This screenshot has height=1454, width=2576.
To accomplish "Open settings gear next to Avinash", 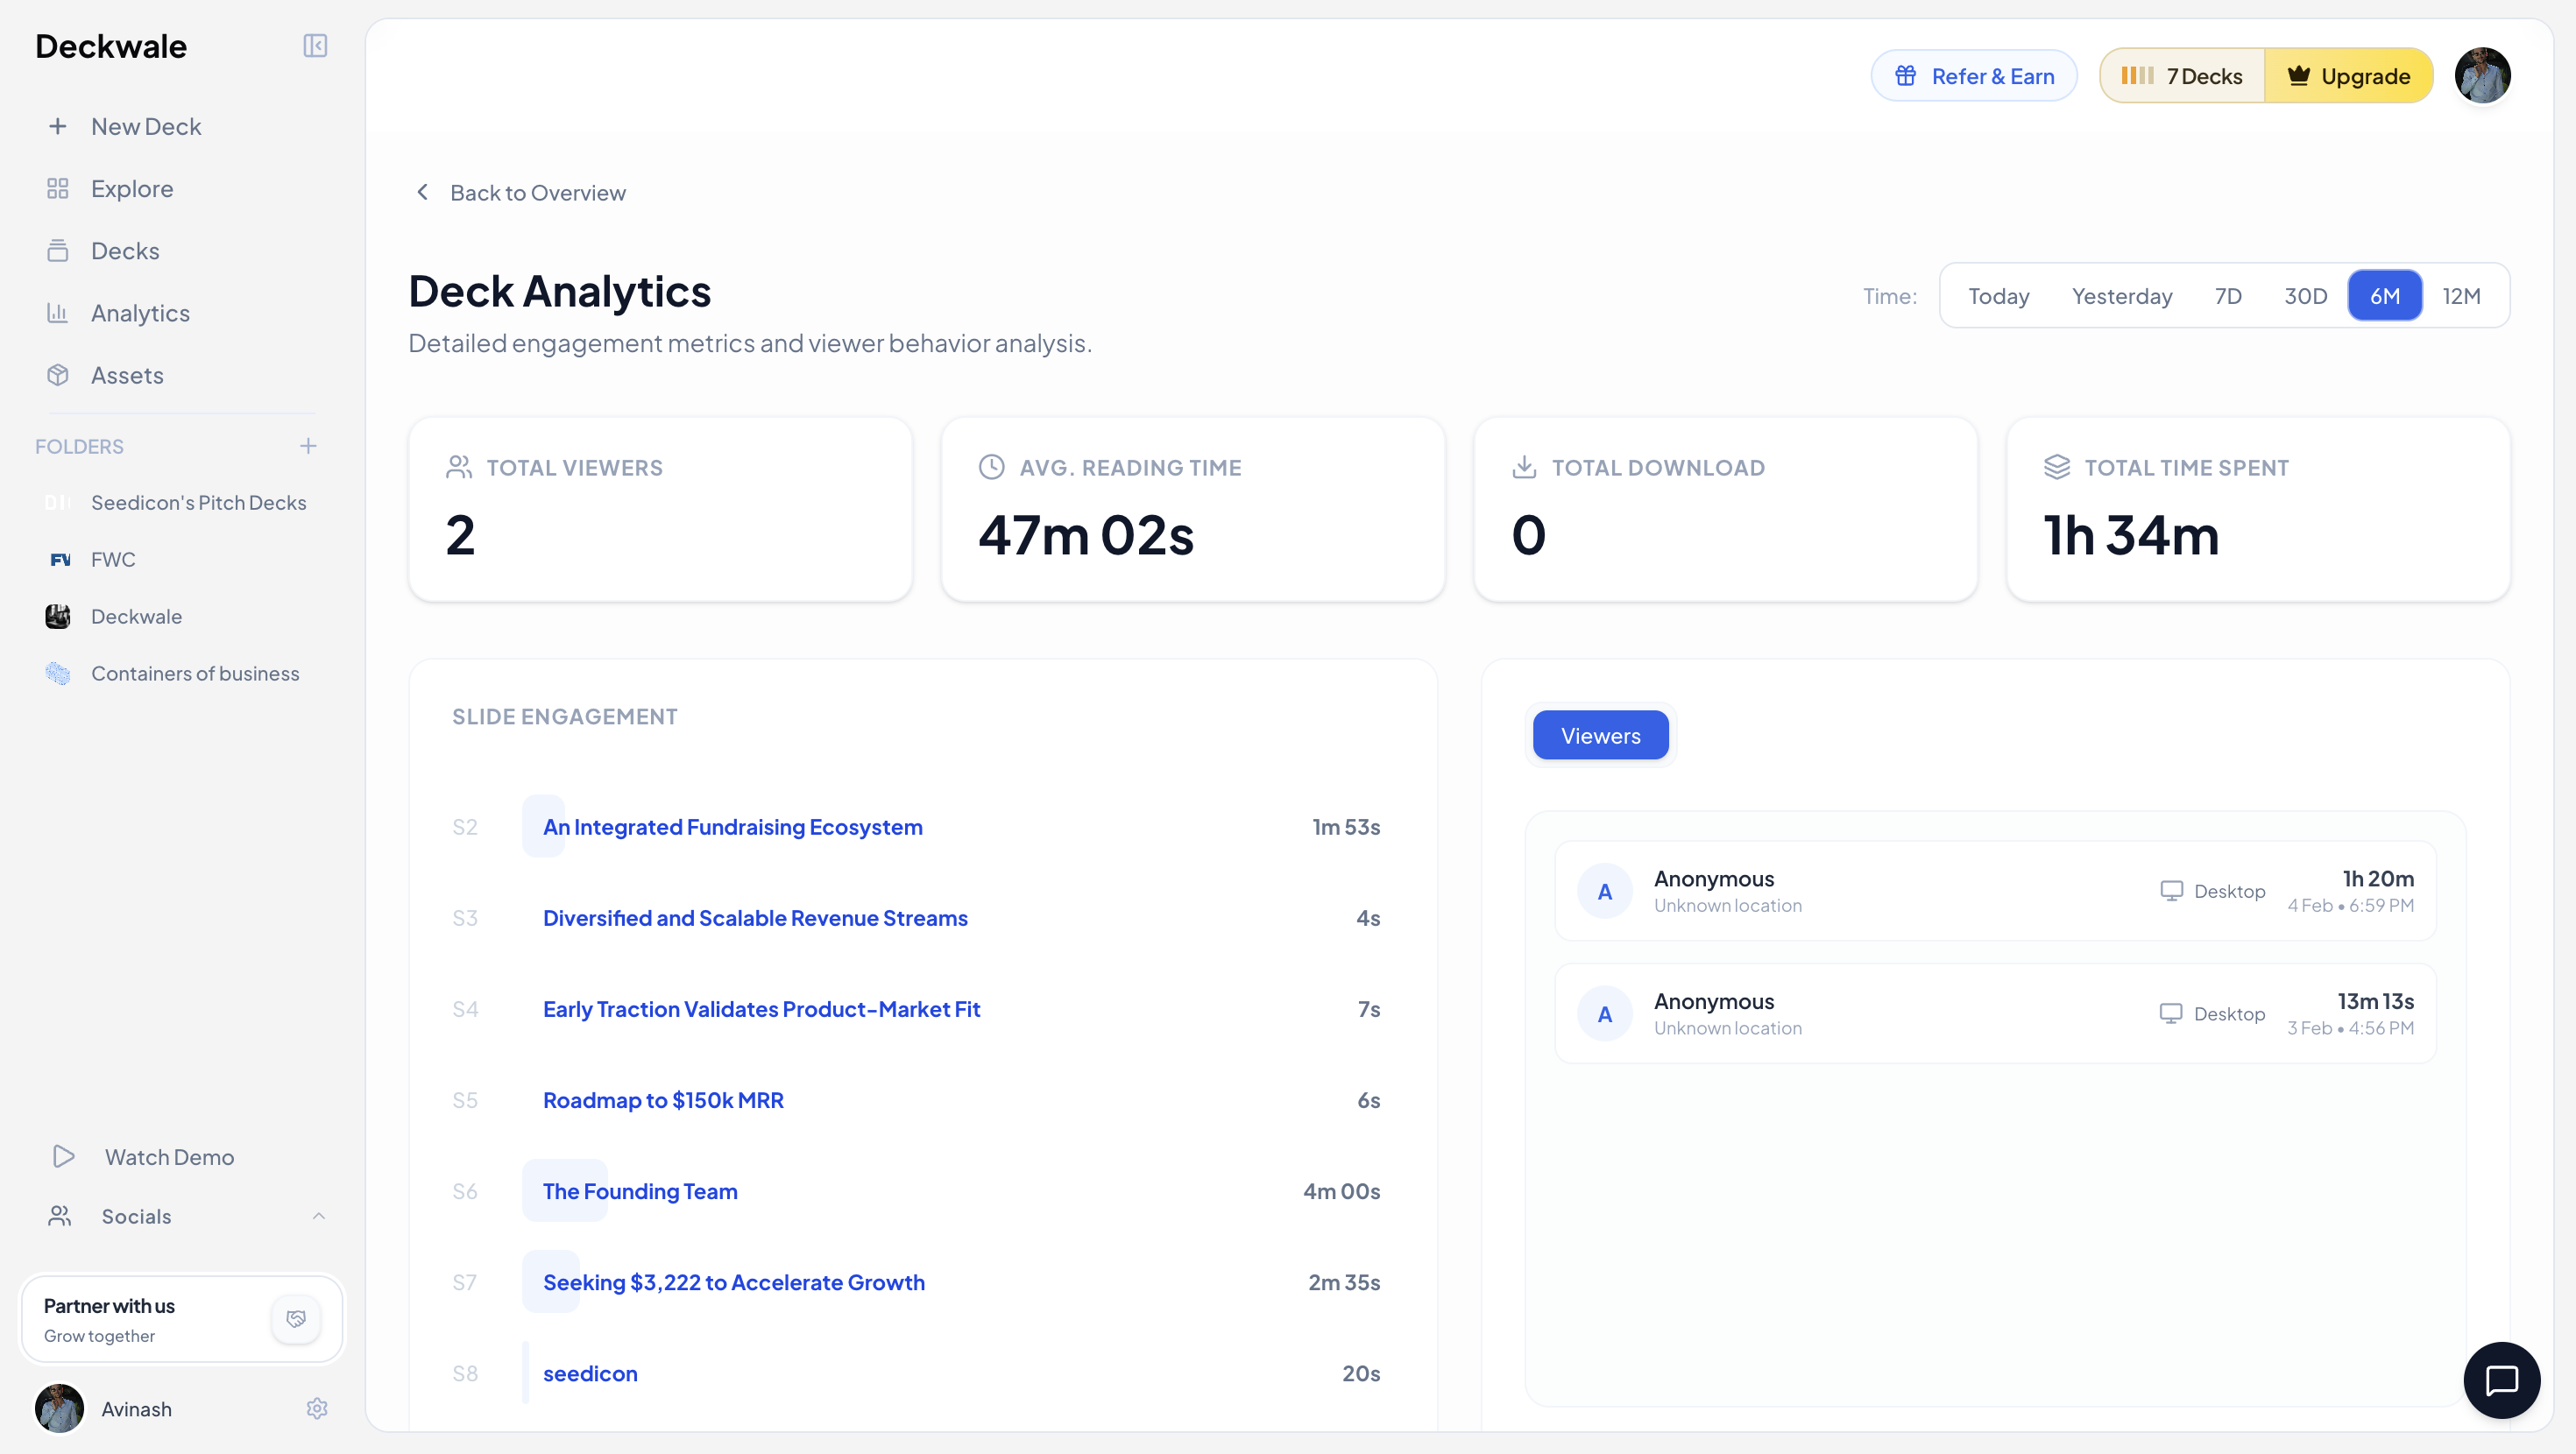I will click(x=316, y=1408).
